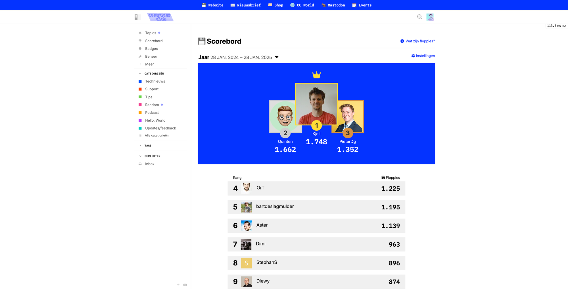Open the Beheer wrench admin item
Screen dimensions: 568x289
point(151,56)
